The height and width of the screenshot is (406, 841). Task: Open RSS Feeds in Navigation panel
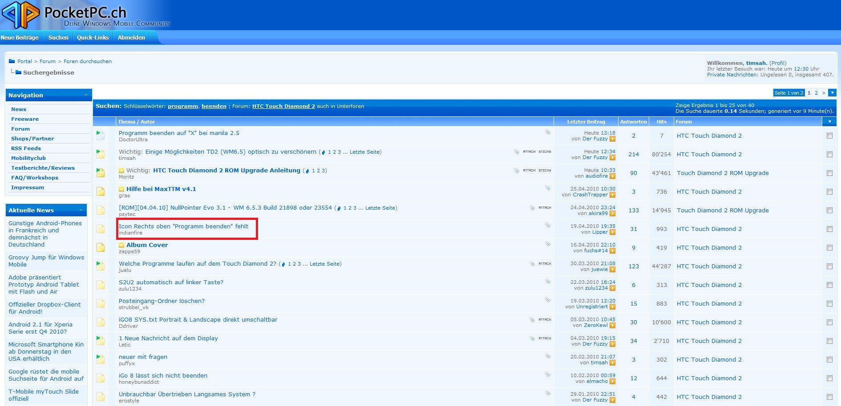coord(26,148)
